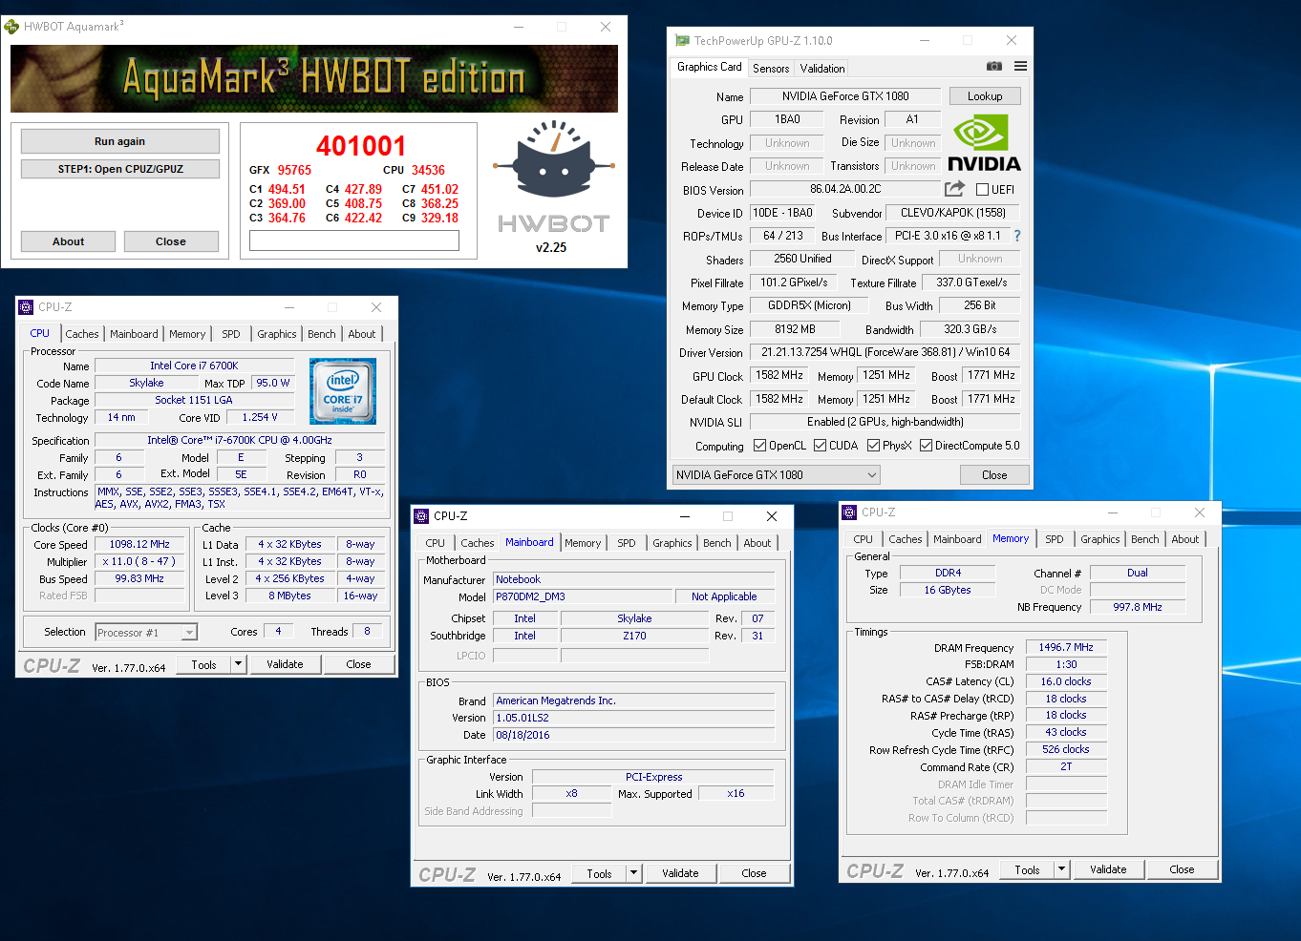Click the GPU Name field NVIDIA GeForce GTX 1080

pos(845,96)
